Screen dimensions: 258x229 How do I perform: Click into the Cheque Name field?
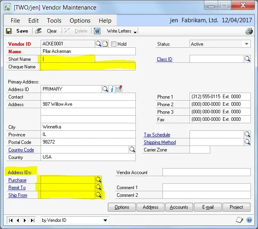(x=88, y=67)
